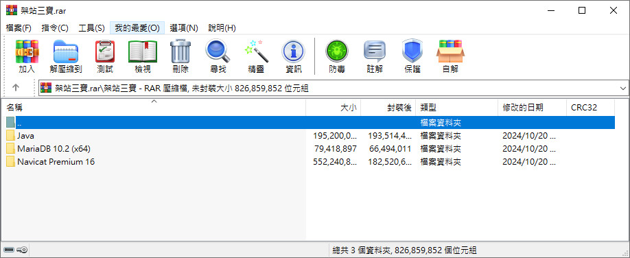Open the 檢視 (View) book icon
Viewport: 630px width, 258px height.
pos(143,51)
